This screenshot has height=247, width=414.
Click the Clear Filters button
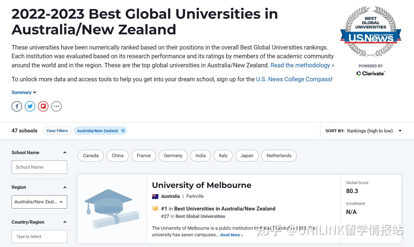pyautogui.click(x=57, y=131)
